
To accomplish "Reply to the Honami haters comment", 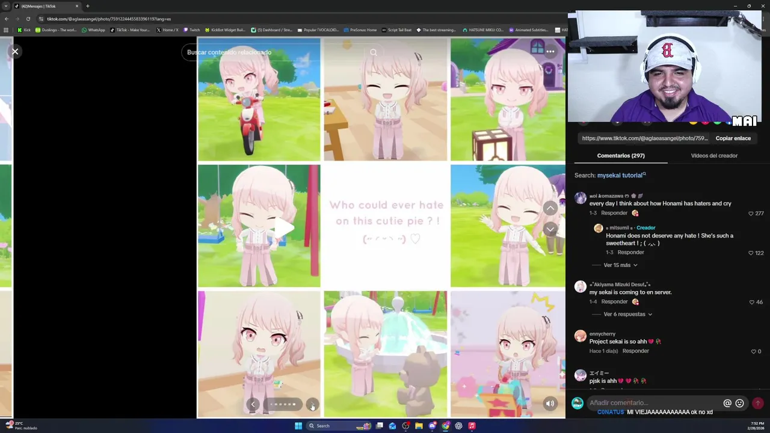I will pos(614,213).
